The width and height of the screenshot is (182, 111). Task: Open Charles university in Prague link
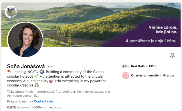153,75
